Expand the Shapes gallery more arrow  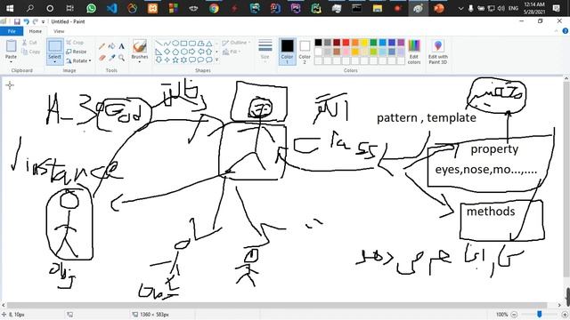tap(217, 60)
